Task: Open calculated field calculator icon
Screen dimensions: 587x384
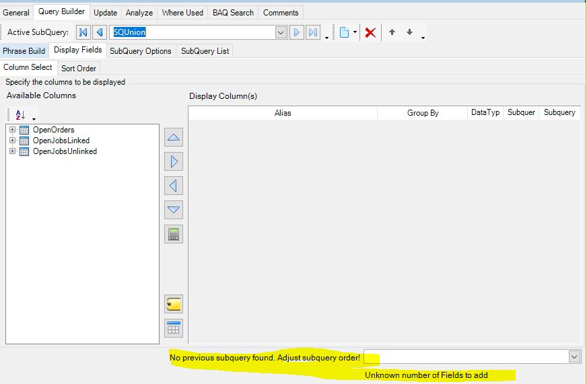Action: (x=173, y=234)
